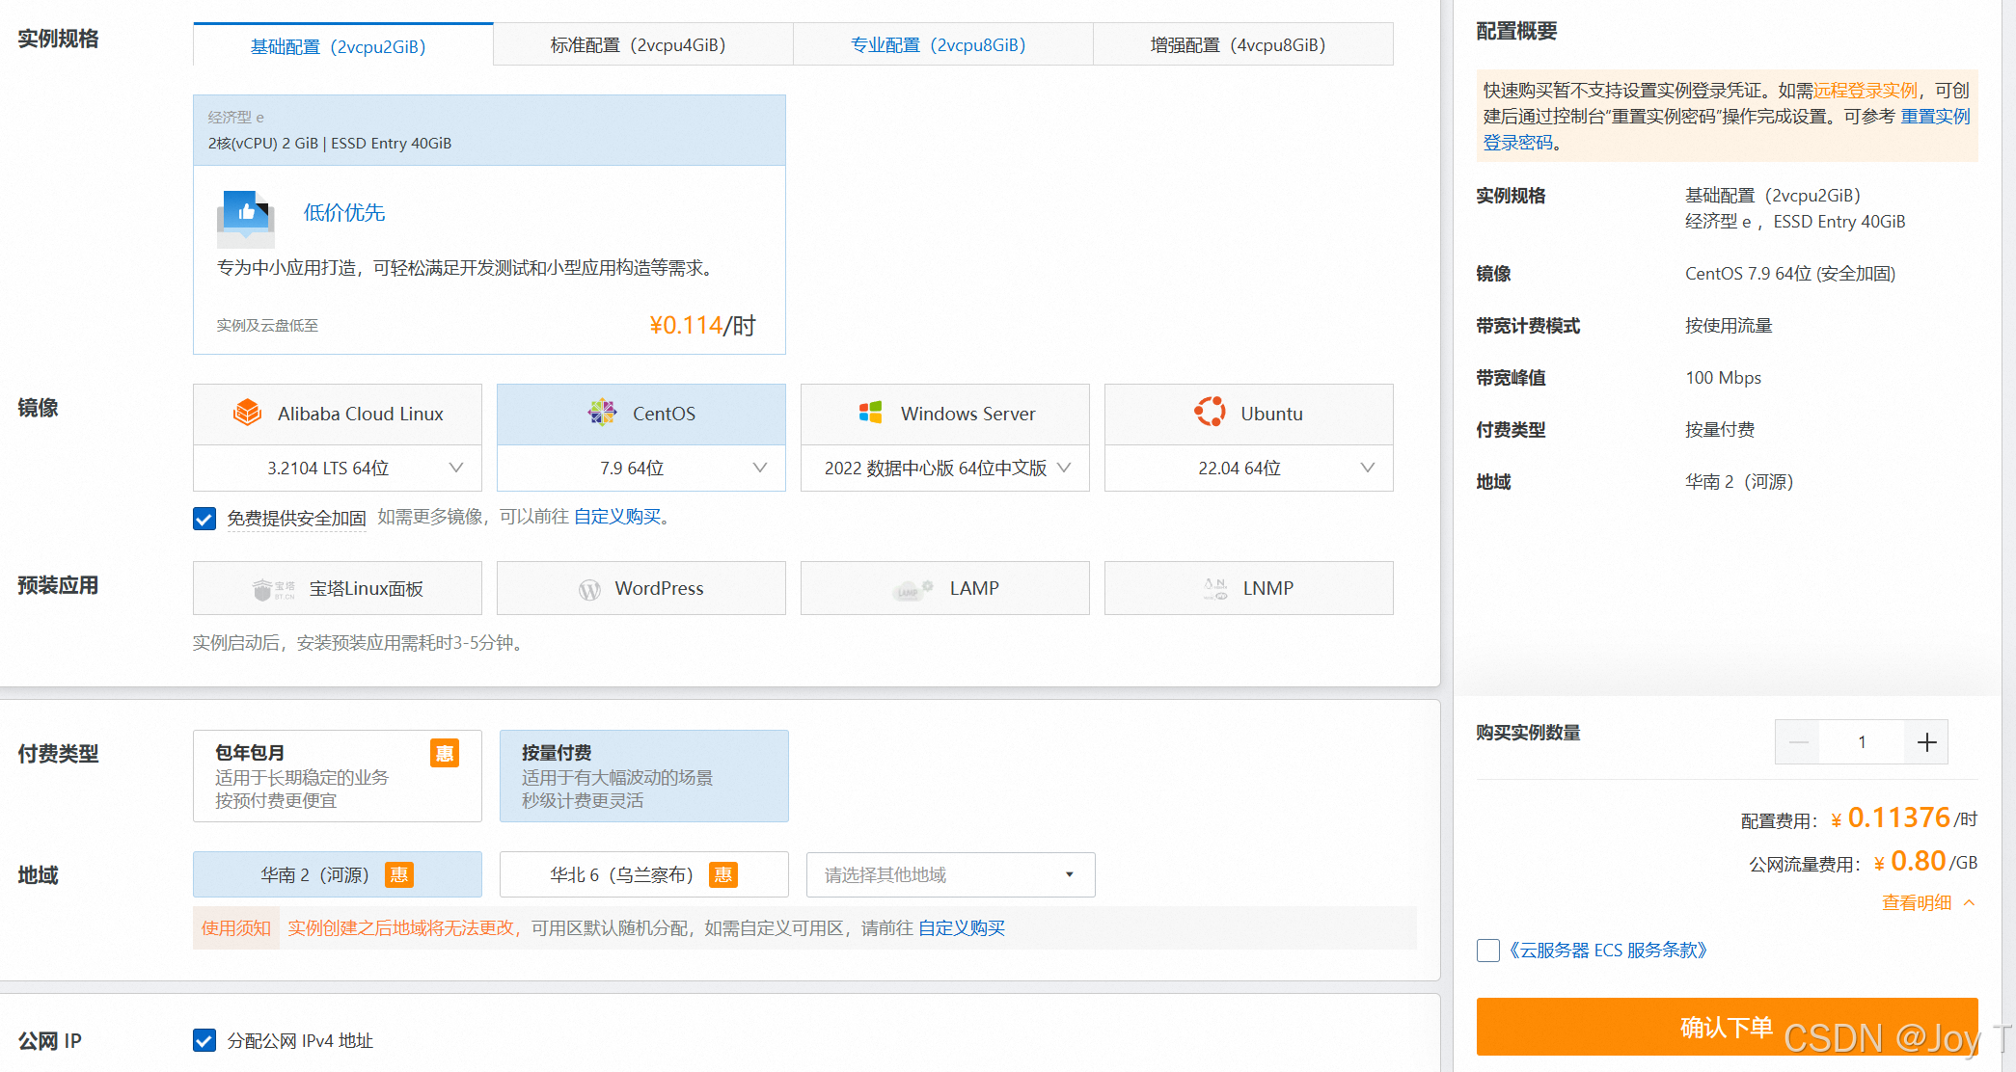Click the 确认下单 order button

click(x=1726, y=1027)
